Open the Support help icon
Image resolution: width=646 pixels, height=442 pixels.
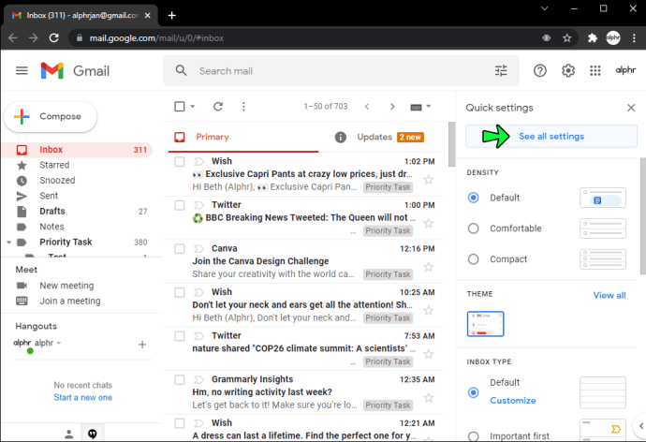[539, 71]
